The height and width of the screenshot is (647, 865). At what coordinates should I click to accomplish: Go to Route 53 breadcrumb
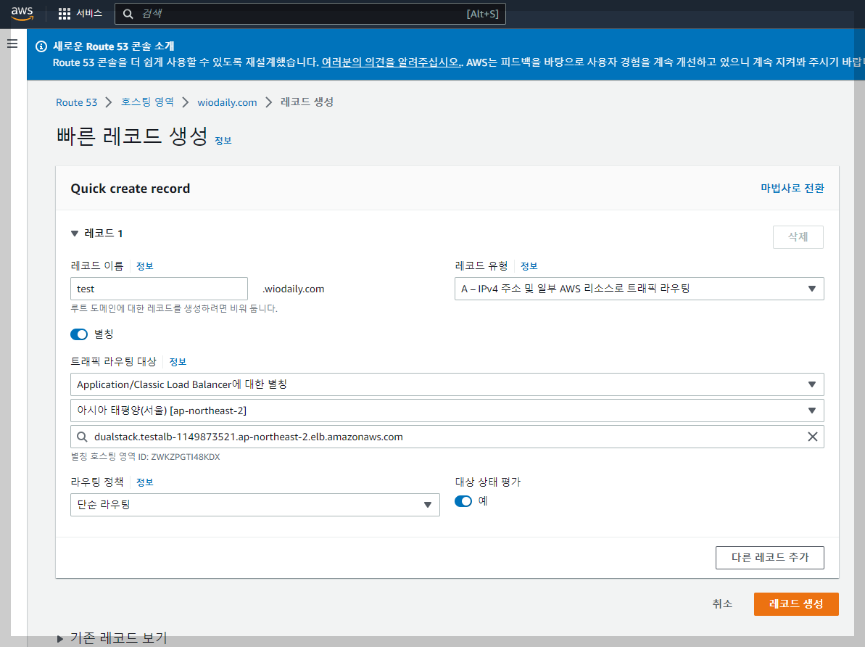(x=77, y=102)
